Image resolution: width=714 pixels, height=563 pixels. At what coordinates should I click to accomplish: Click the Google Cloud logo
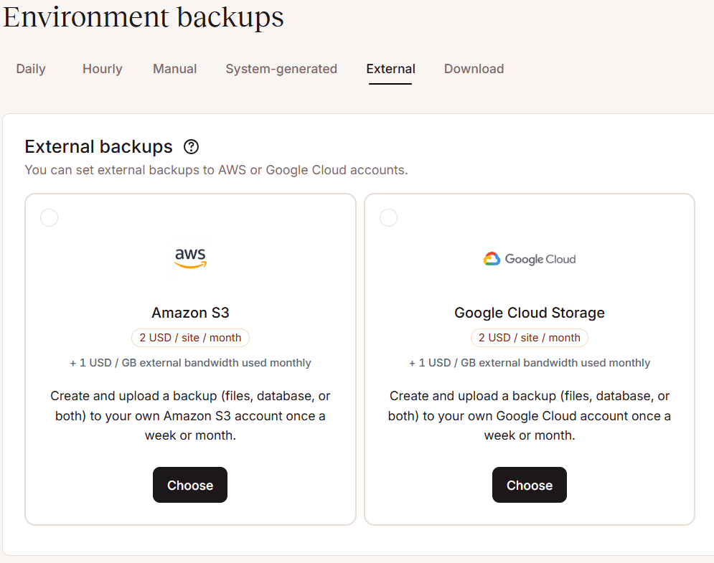tap(530, 259)
